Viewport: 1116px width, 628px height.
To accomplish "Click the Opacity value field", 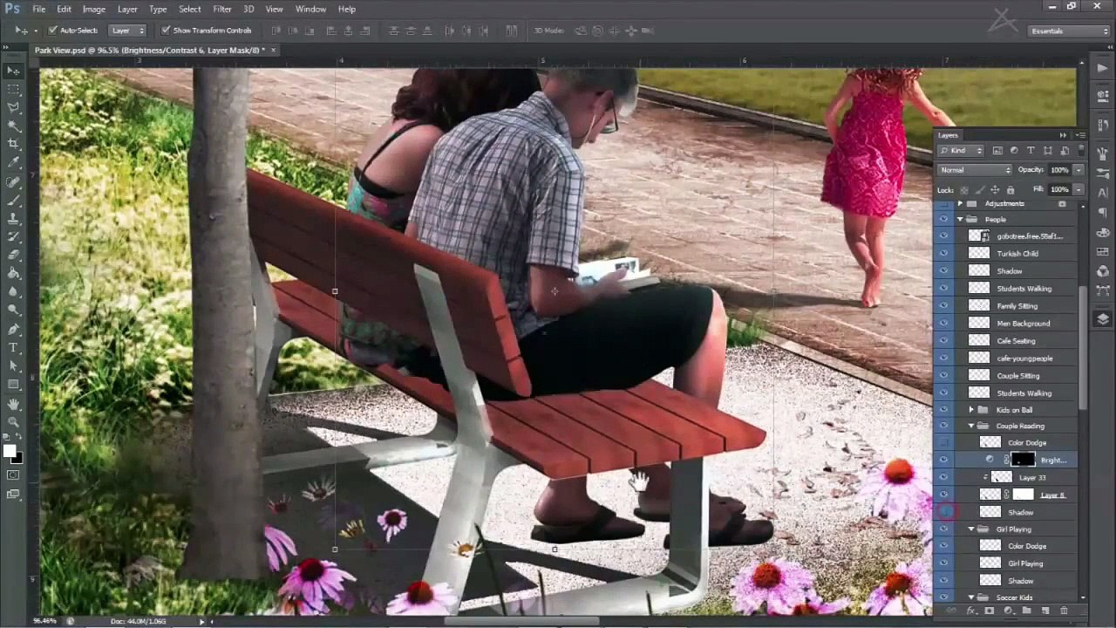I will 1058,170.
